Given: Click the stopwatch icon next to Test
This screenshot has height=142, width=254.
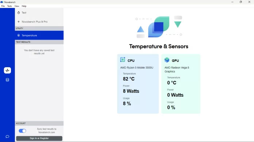Looking at the screenshot, I should pos(19,13).
